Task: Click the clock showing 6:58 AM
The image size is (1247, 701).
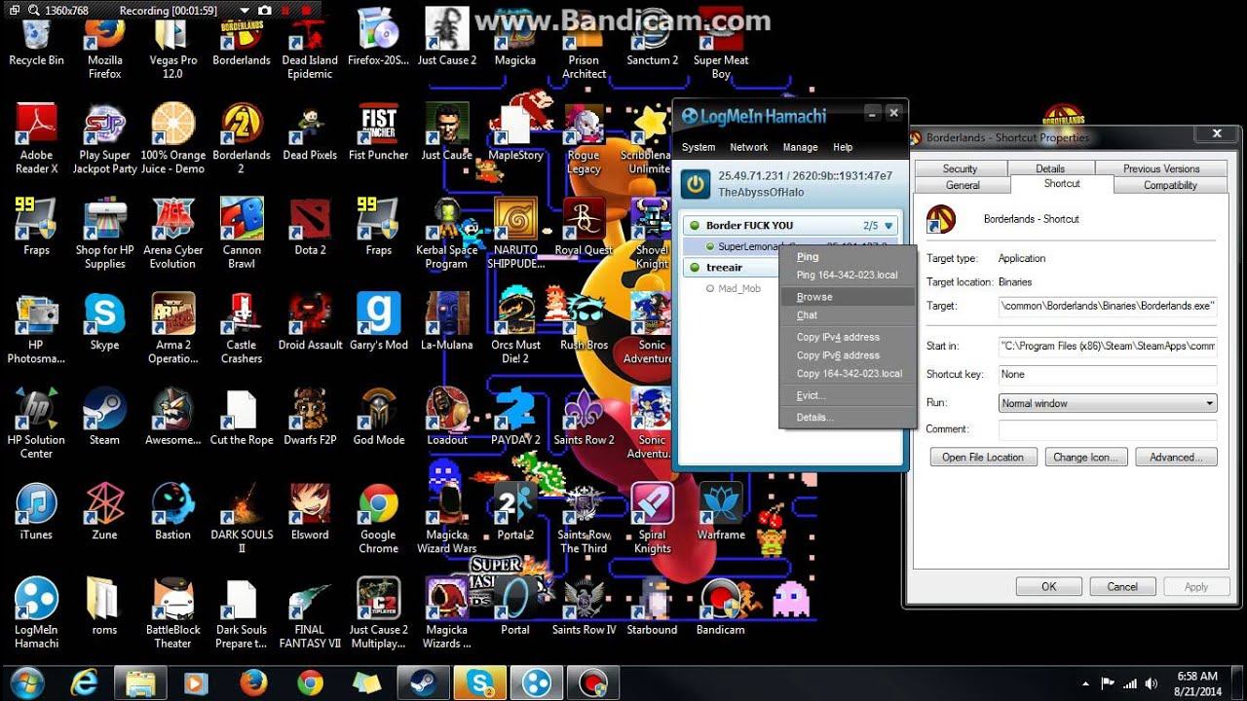Action: (1197, 676)
